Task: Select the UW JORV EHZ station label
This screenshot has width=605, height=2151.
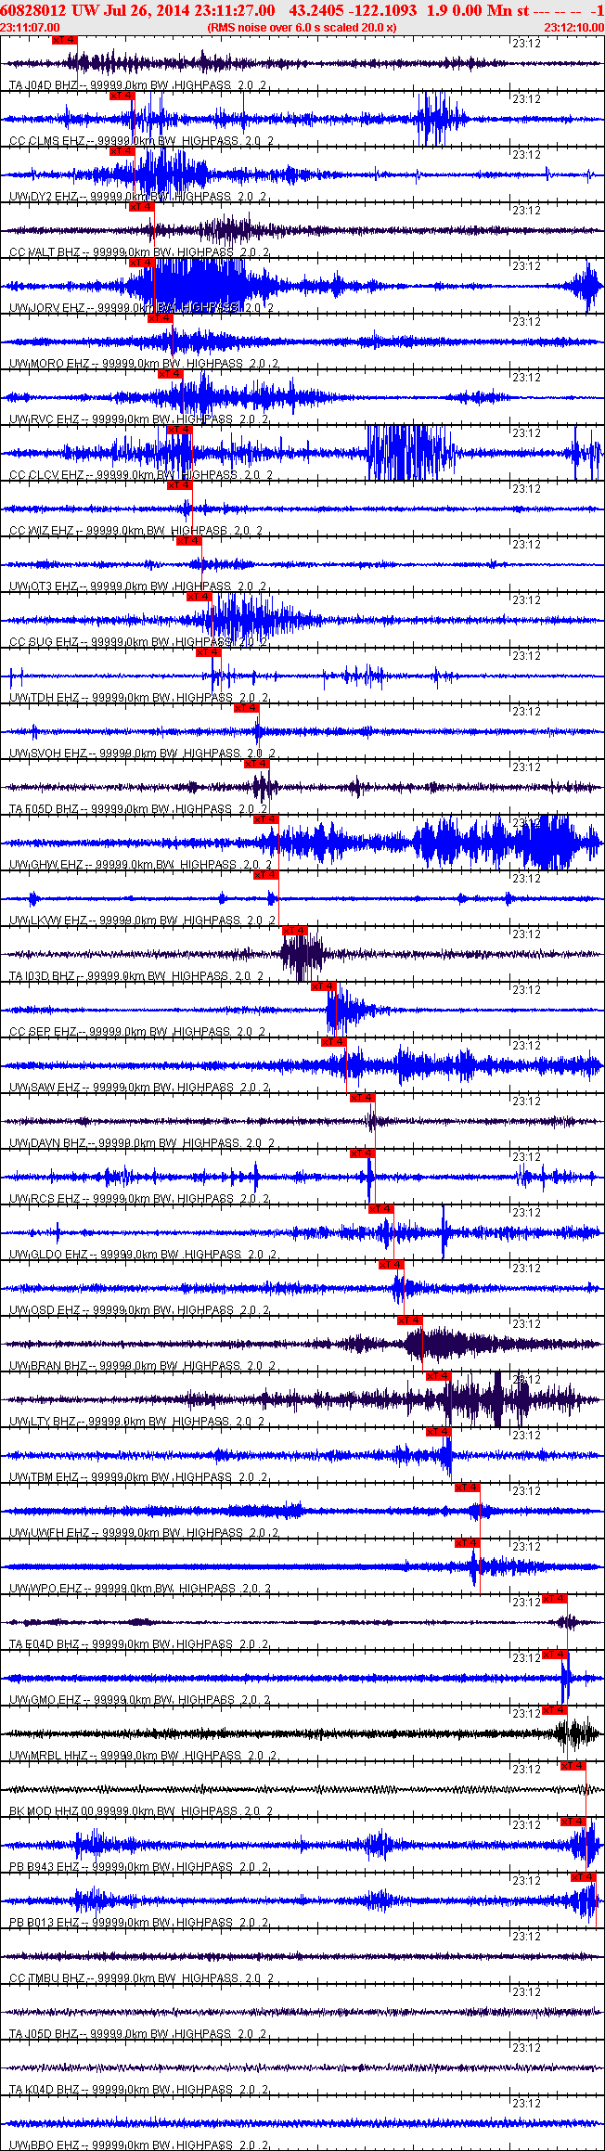Action: 46,308
